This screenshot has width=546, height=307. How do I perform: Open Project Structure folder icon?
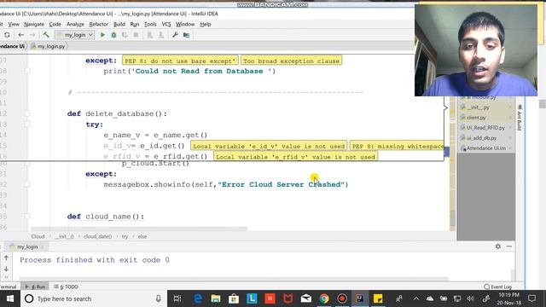186,35
